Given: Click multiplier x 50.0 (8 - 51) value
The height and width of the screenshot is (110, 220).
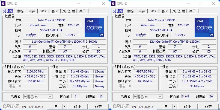Looking at the screenshot, I should [145, 76].
